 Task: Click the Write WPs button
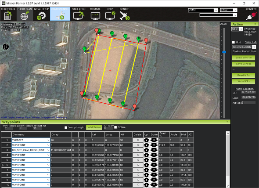[244, 82]
